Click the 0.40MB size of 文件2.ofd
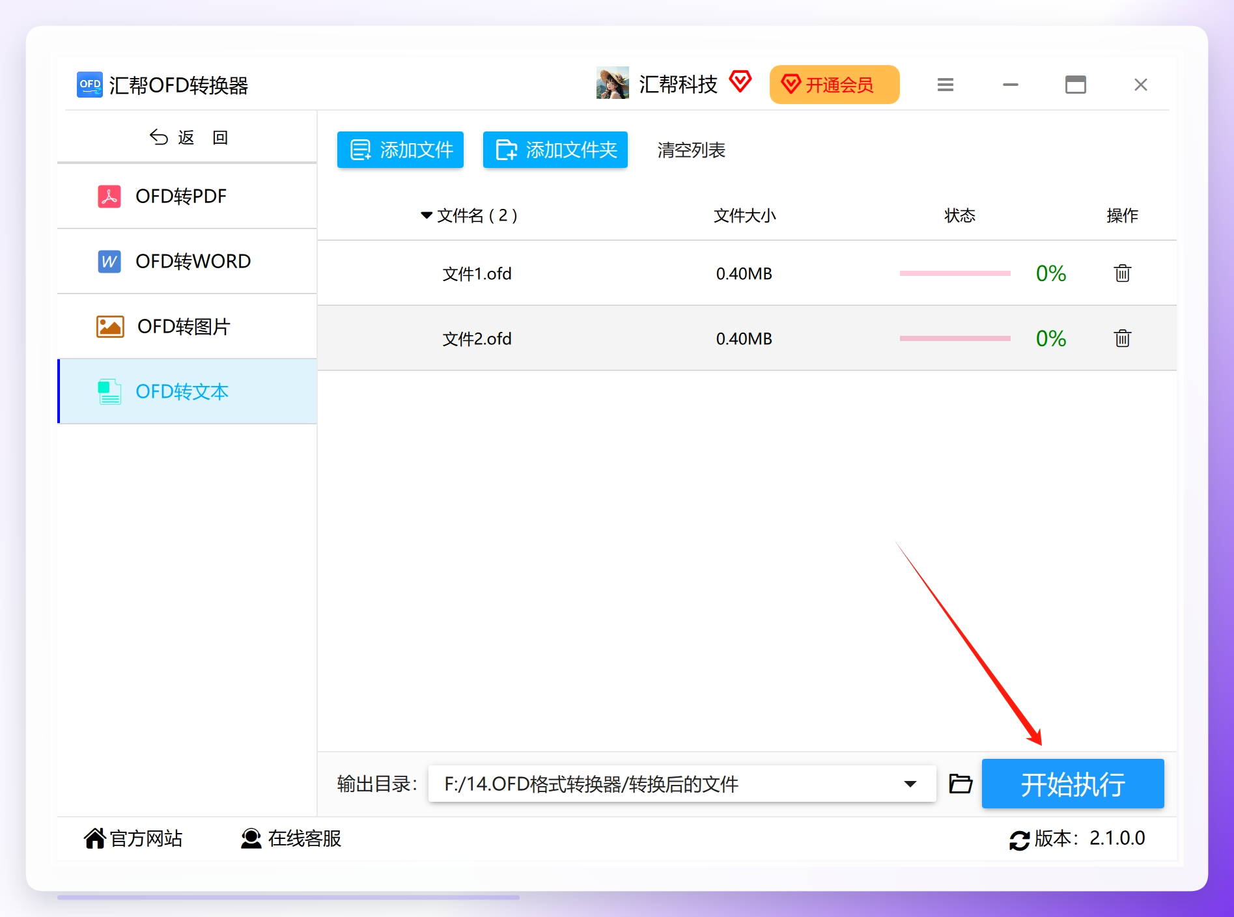This screenshot has height=917, width=1234. 744,339
